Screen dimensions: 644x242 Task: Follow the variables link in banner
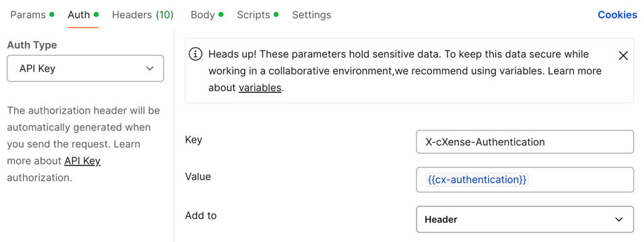[x=260, y=88]
